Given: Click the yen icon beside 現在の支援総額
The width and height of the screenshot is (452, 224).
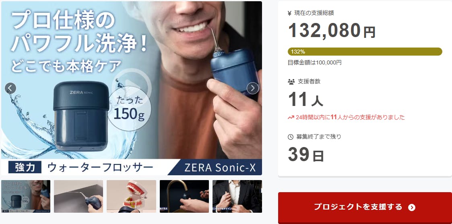Looking at the screenshot, I should (x=290, y=13).
